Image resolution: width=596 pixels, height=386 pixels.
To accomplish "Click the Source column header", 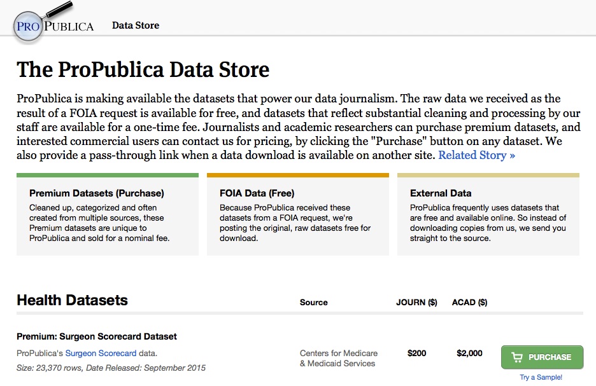I will pos(313,303).
